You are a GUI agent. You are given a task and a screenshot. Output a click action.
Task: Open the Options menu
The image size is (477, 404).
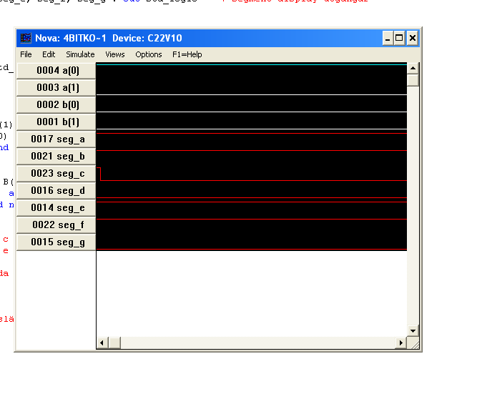tap(149, 54)
